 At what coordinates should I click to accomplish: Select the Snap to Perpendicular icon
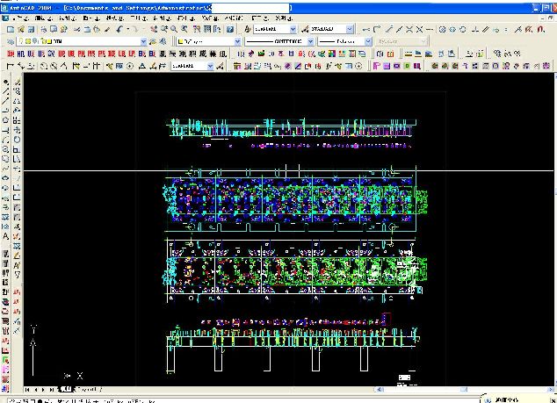475,30
